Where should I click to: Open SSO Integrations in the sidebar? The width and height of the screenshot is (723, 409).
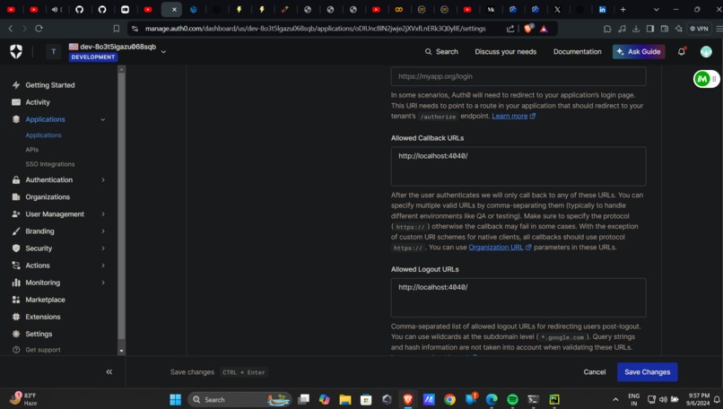(x=50, y=164)
